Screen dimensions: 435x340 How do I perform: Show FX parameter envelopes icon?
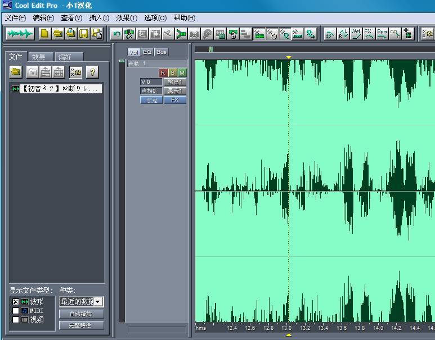pyautogui.click(x=369, y=34)
